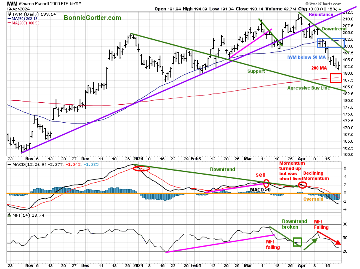Click the Low 191.34 value
Screen dimensions: 360x269
[x=222, y=9]
